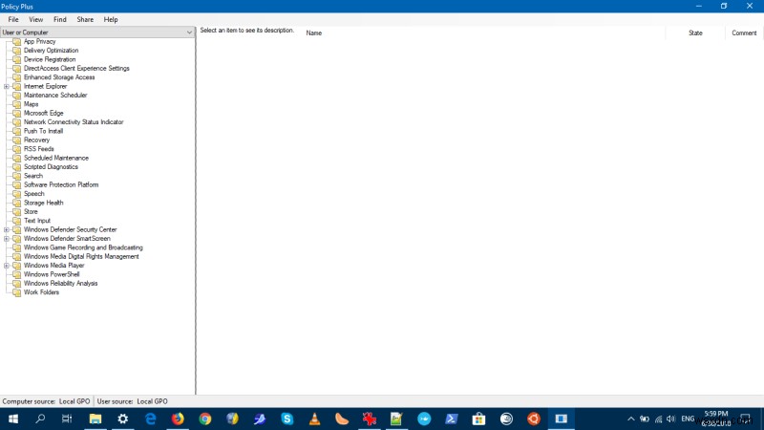Viewport: 764px width, 430px height.
Task: Select the App Privacy folder icon
Action: pyautogui.click(x=16, y=41)
